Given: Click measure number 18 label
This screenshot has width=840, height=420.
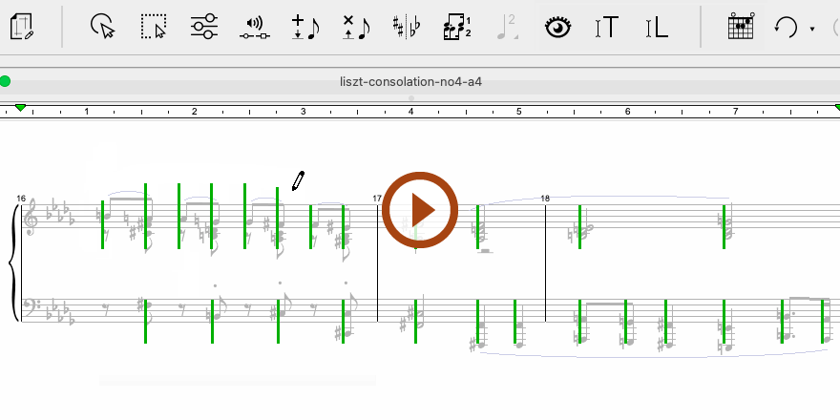Looking at the screenshot, I should [545, 199].
